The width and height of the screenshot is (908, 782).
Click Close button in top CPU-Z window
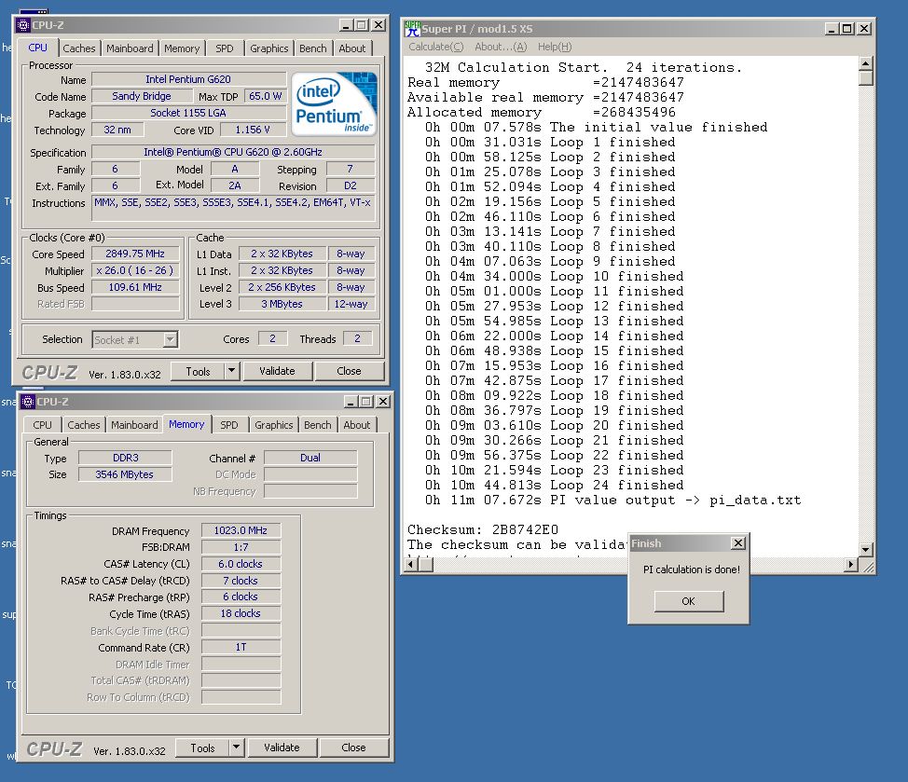(349, 370)
